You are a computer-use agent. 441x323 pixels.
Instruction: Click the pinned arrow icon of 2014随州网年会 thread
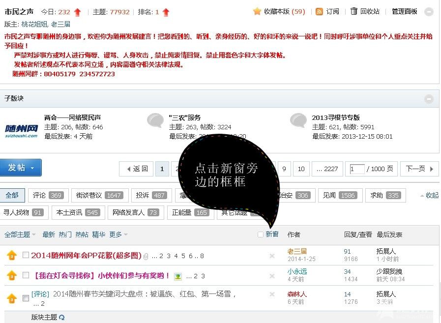pos(12,255)
